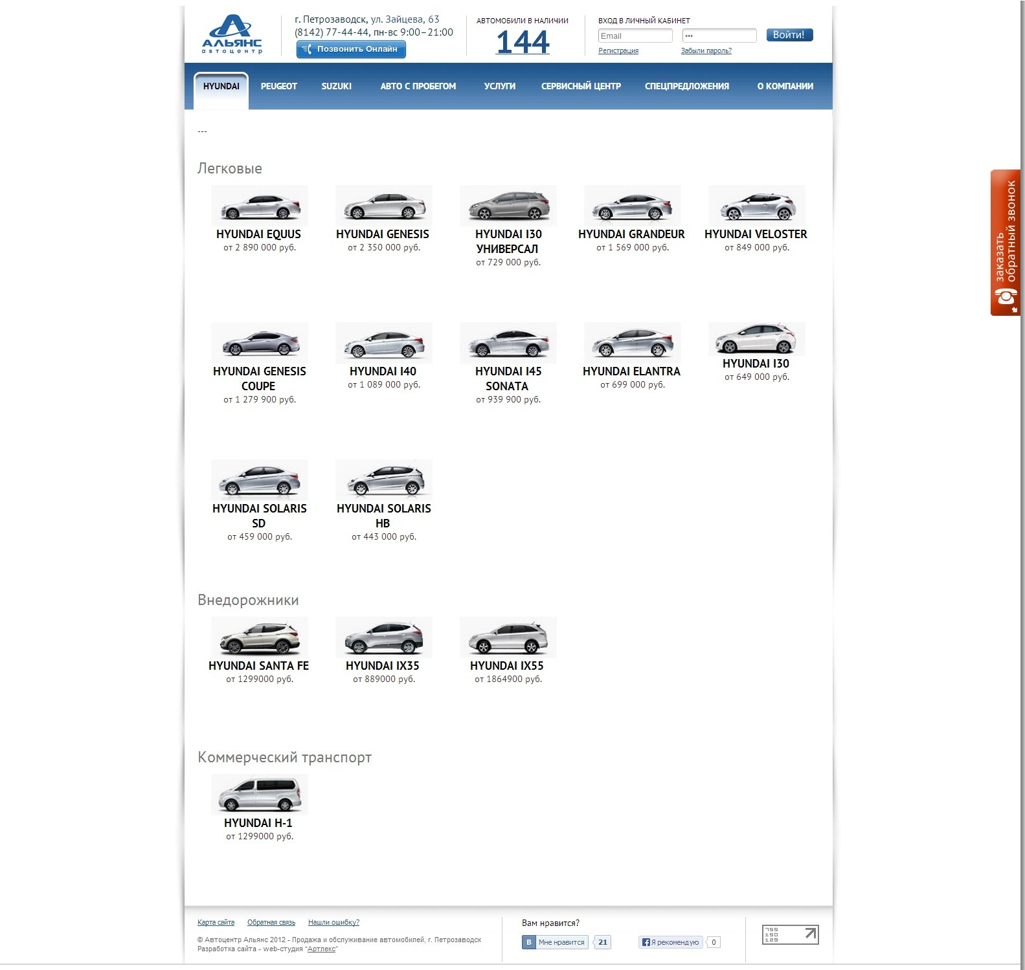
Task: Open the Hyundai Equus car image
Action: pos(260,206)
